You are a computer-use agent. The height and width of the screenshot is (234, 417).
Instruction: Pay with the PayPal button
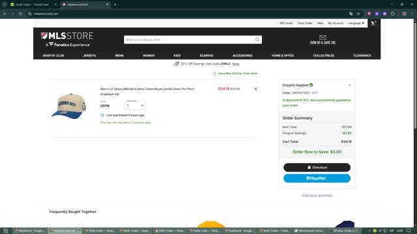pyautogui.click(x=317, y=178)
